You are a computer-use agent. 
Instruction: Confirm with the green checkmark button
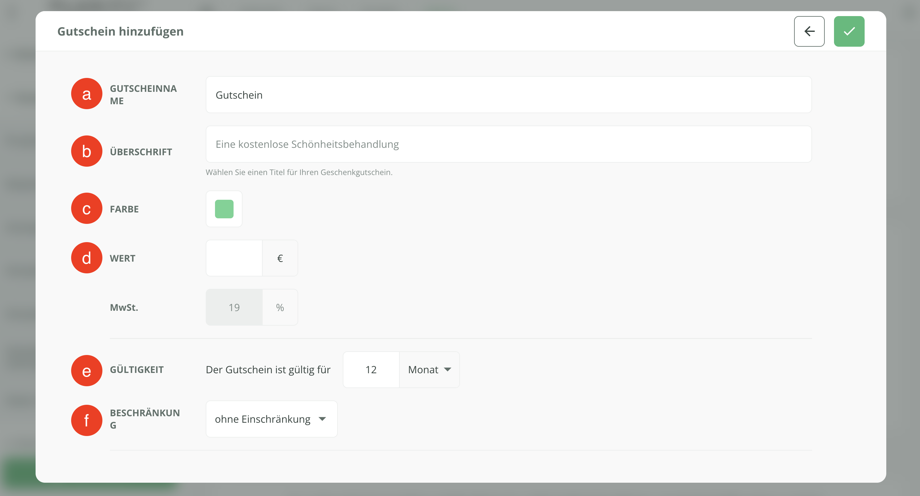pyautogui.click(x=849, y=32)
